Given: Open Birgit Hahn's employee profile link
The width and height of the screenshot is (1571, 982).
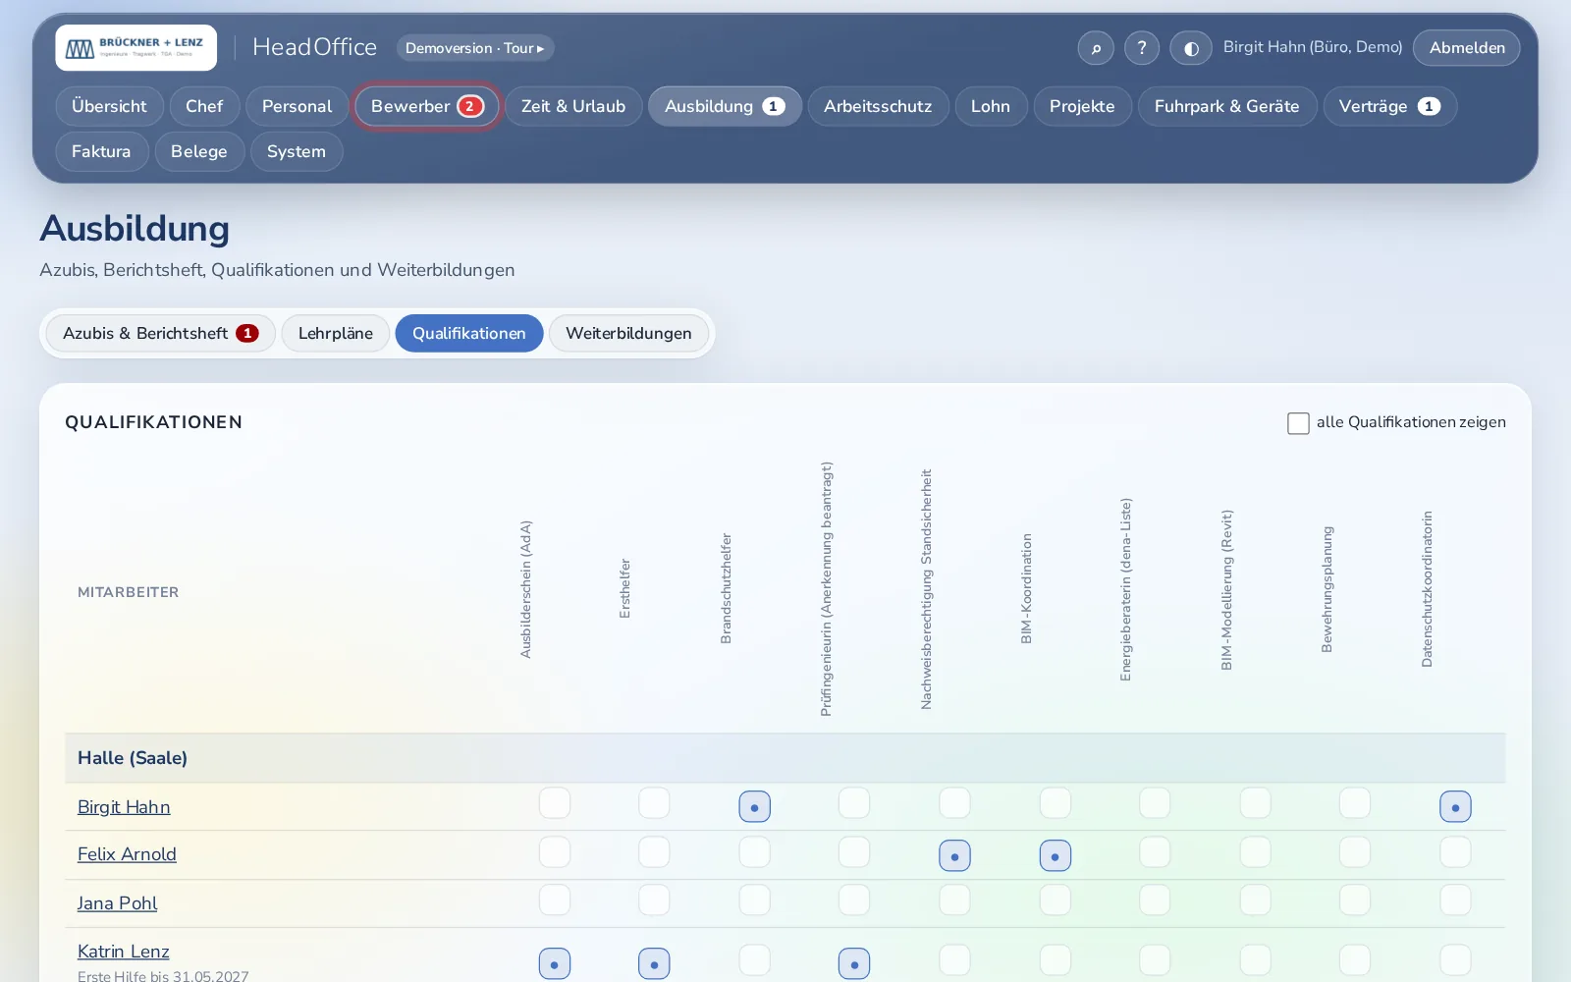Looking at the screenshot, I should click(x=124, y=807).
